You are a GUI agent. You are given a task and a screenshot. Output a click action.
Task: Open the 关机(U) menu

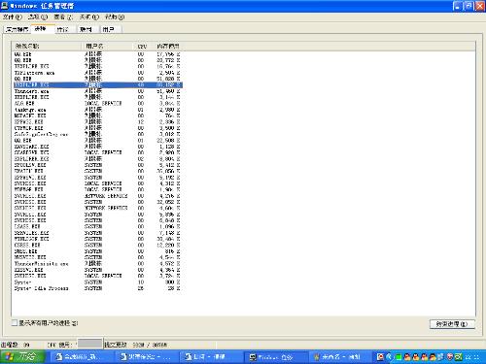coord(89,17)
